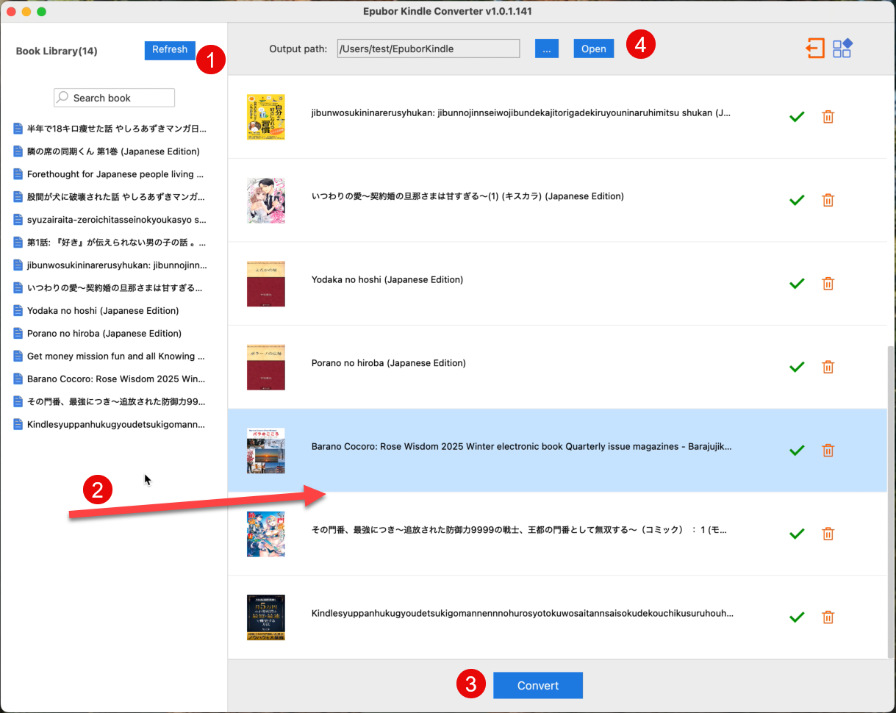Click the jibunwosukininarerusyhukan title in conversion list
Image resolution: width=896 pixels, height=713 pixels.
[522, 113]
